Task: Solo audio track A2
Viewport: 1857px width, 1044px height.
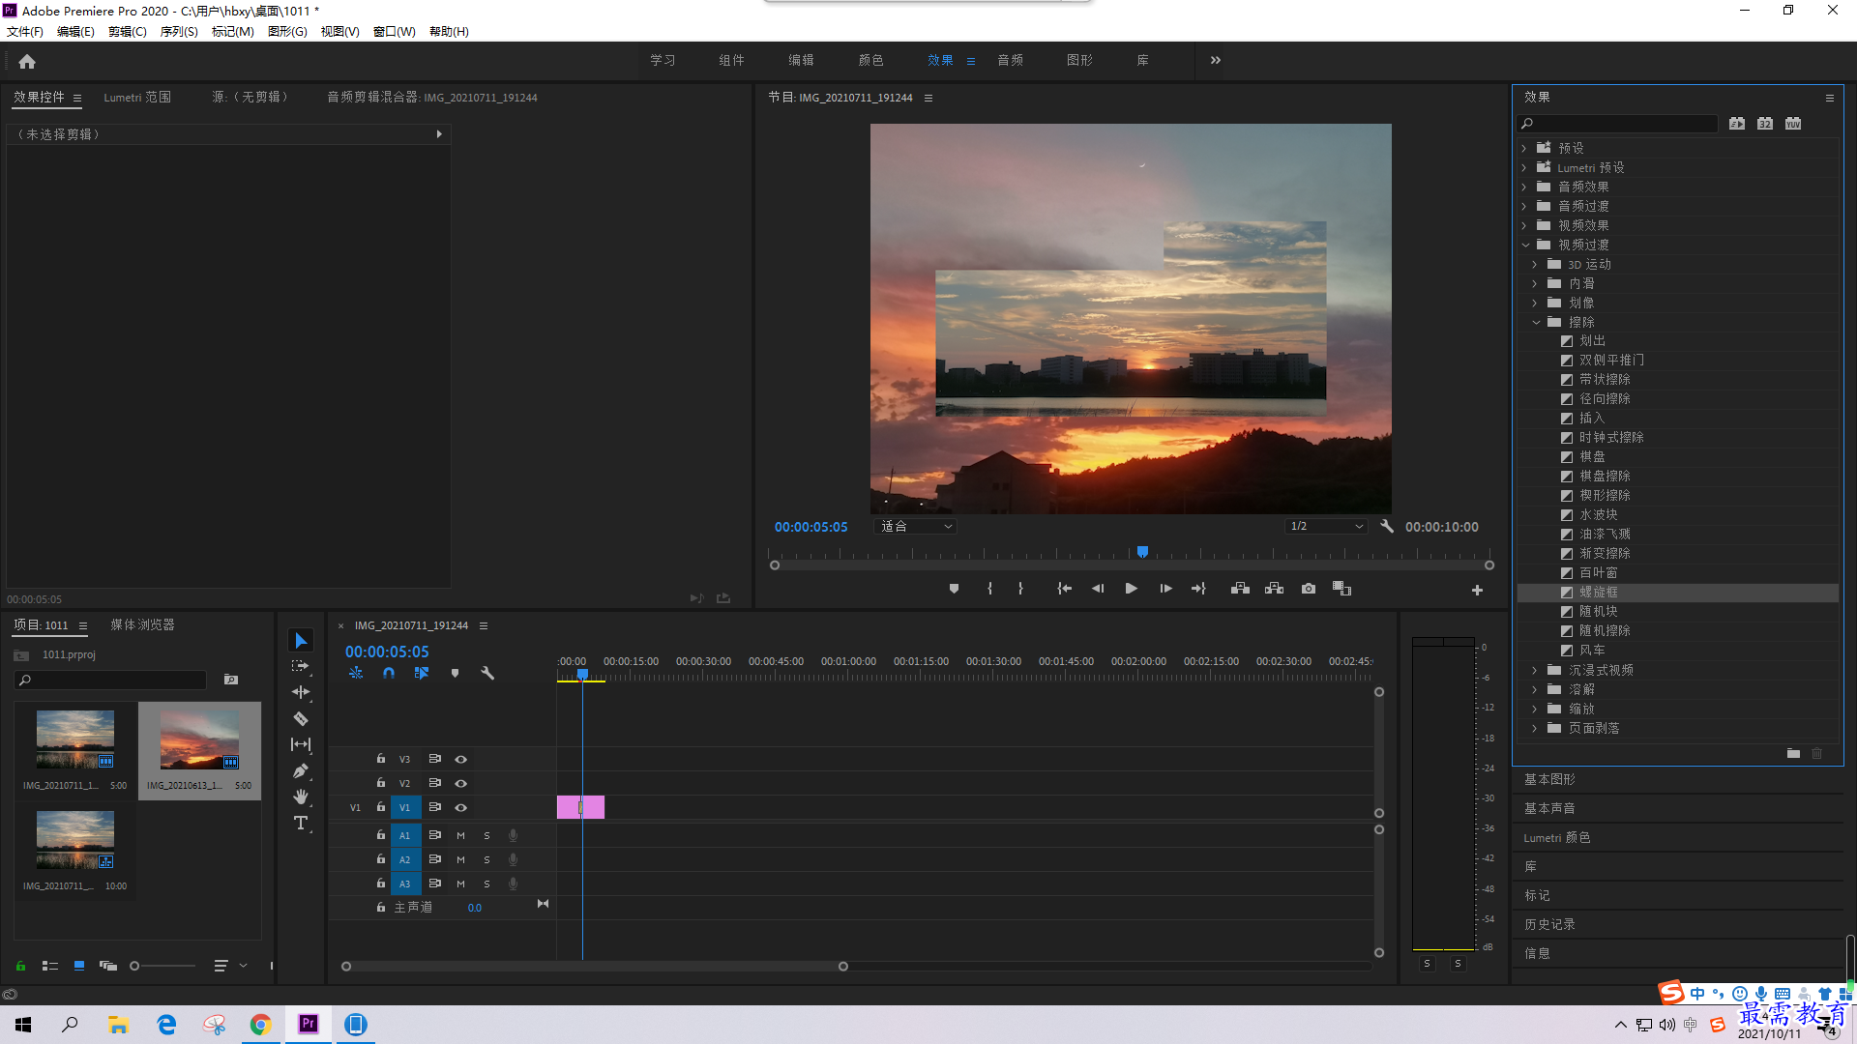Action: (x=486, y=860)
